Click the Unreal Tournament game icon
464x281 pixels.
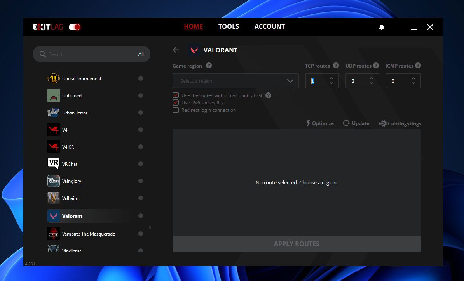coord(53,78)
